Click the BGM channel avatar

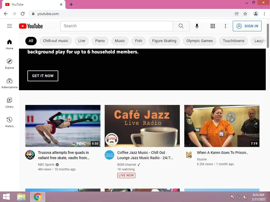[x=109, y=155]
